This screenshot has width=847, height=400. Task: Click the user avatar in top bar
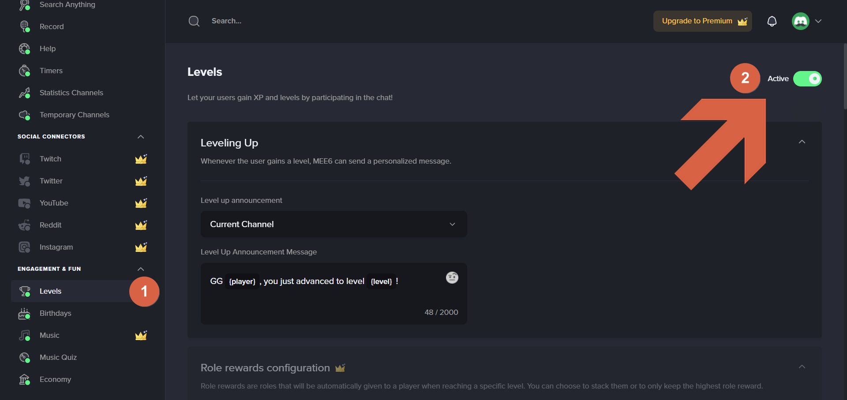(801, 21)
